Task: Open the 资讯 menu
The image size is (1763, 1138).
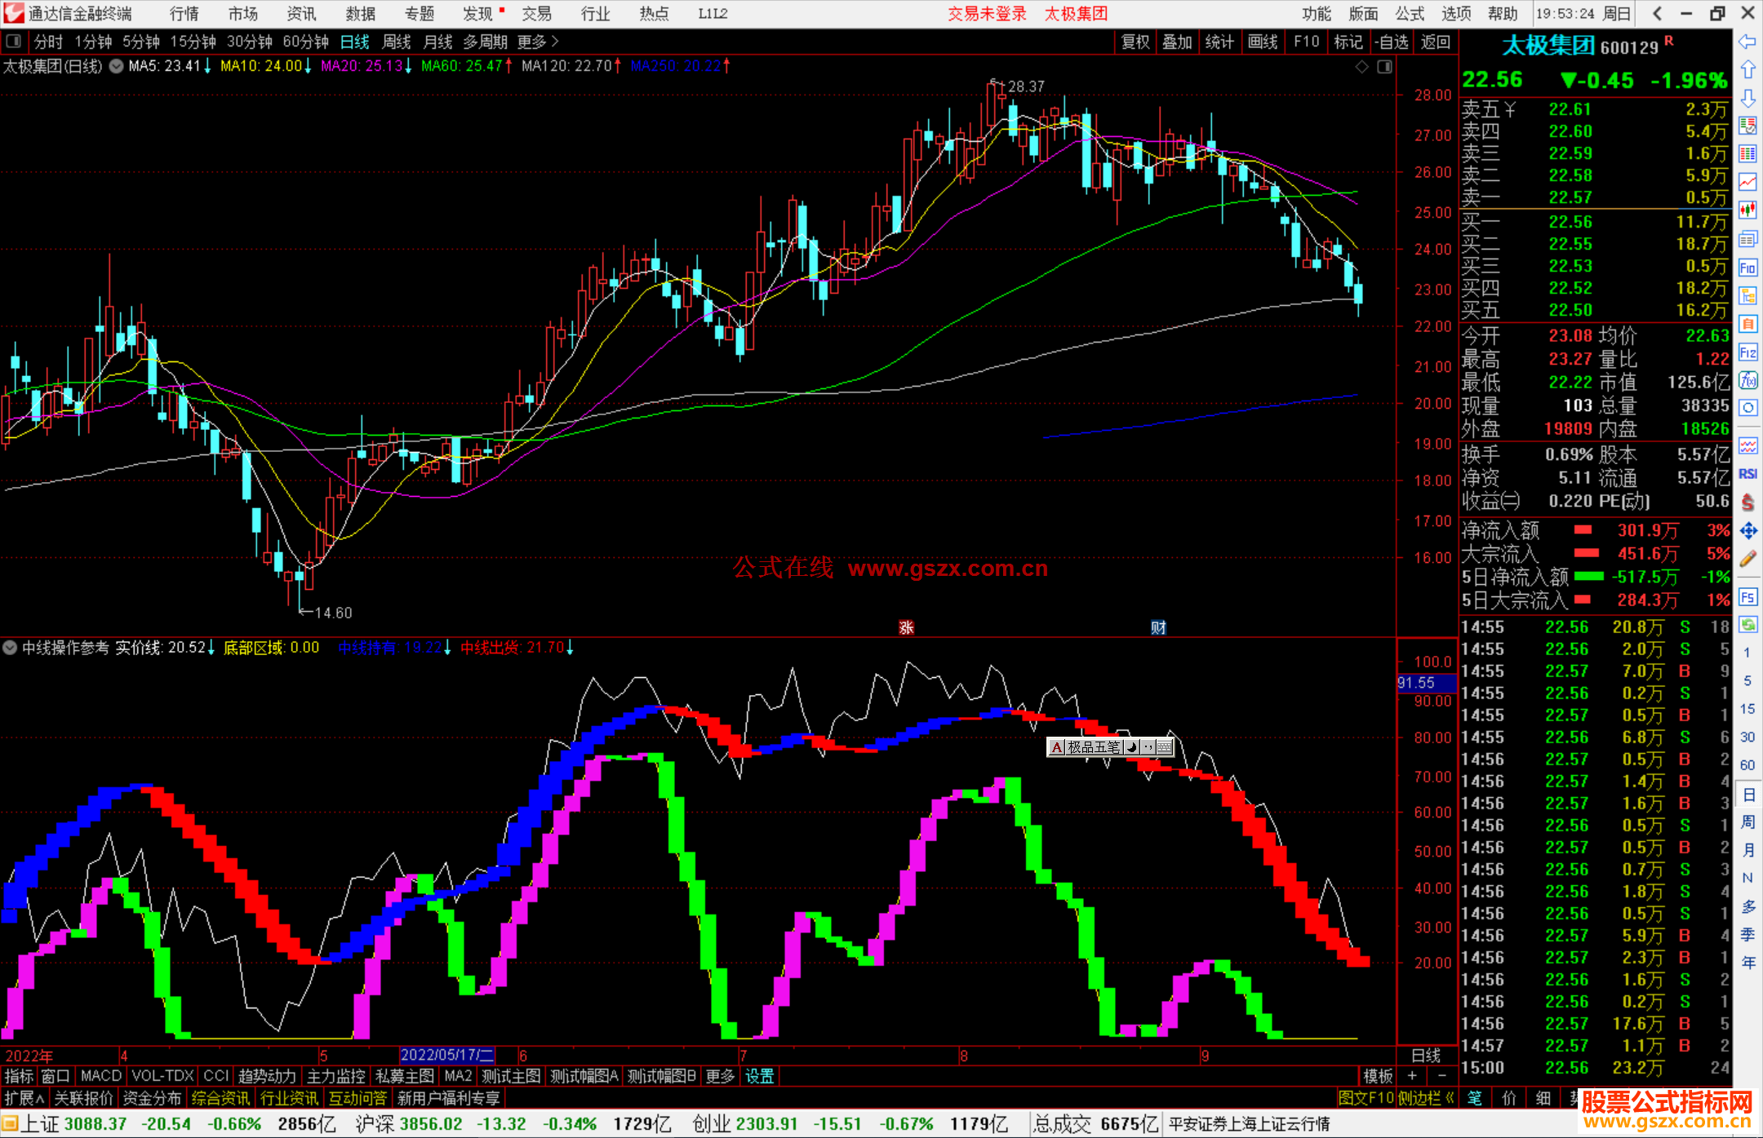Action: click(x=302, y=14)
